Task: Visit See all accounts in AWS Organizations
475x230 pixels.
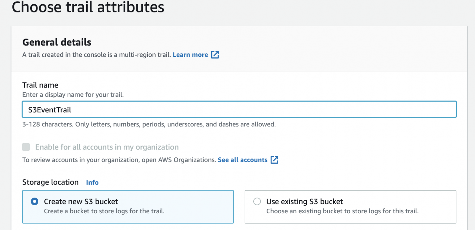Action: click(242, 160)
